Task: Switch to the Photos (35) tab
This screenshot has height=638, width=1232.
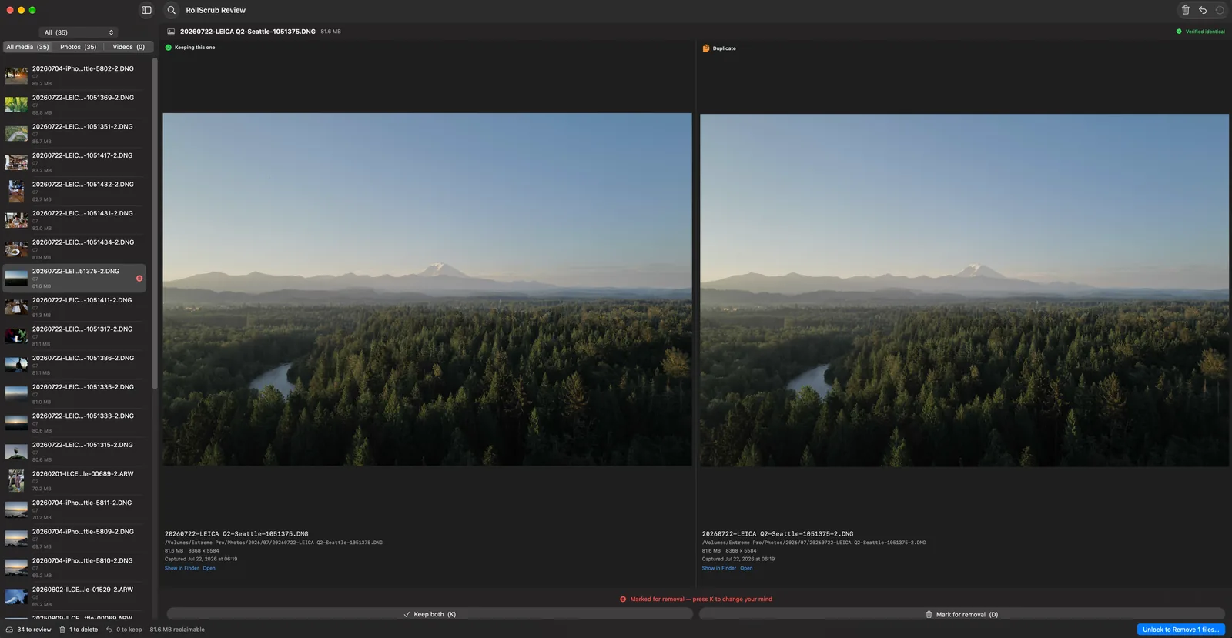Action: (x=79, y=47)
